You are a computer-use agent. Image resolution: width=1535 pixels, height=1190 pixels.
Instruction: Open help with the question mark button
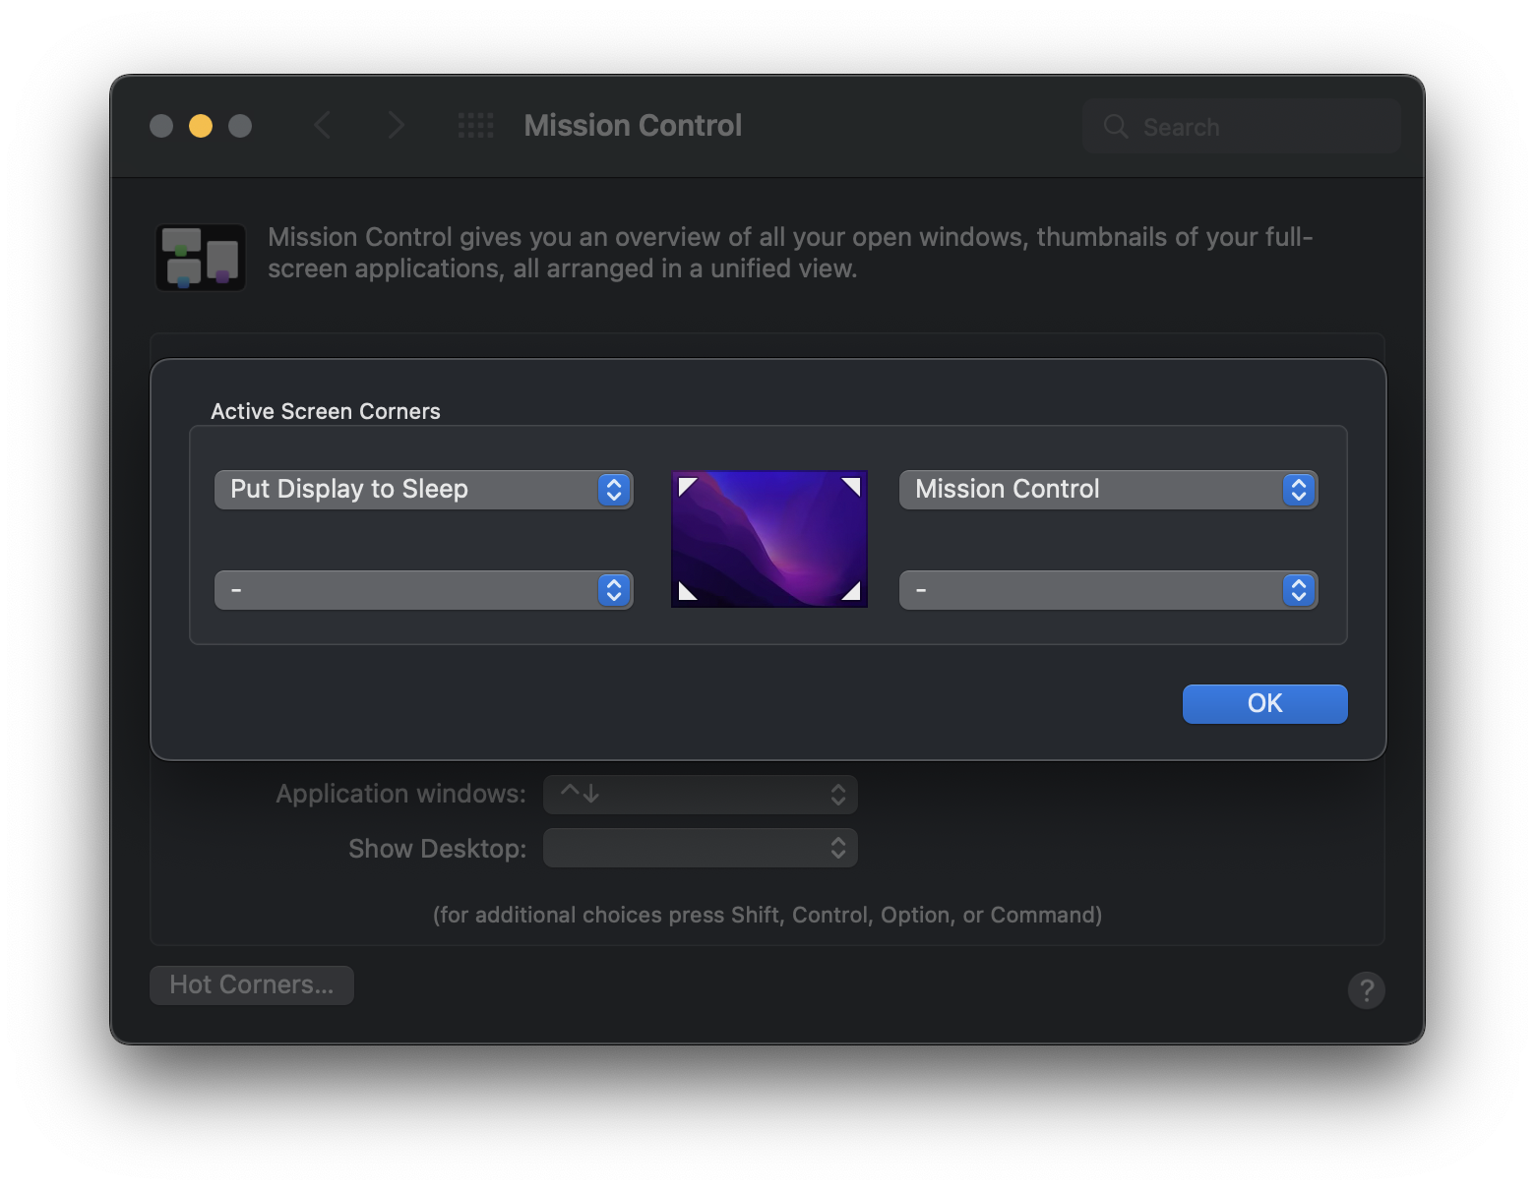tap(1366, 989)
